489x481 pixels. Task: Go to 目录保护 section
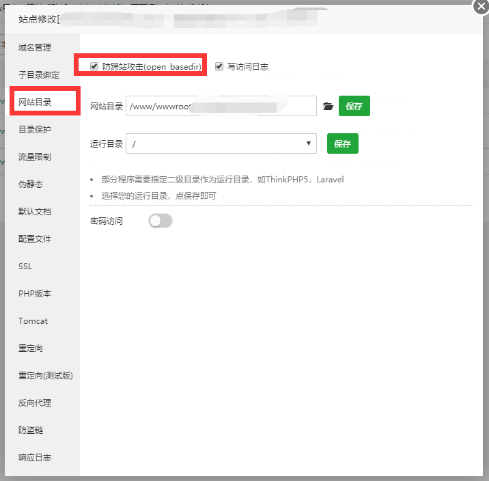[35, 130]
